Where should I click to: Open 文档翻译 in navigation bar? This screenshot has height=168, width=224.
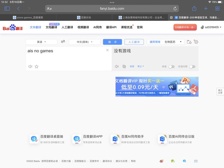coord(51,27)
